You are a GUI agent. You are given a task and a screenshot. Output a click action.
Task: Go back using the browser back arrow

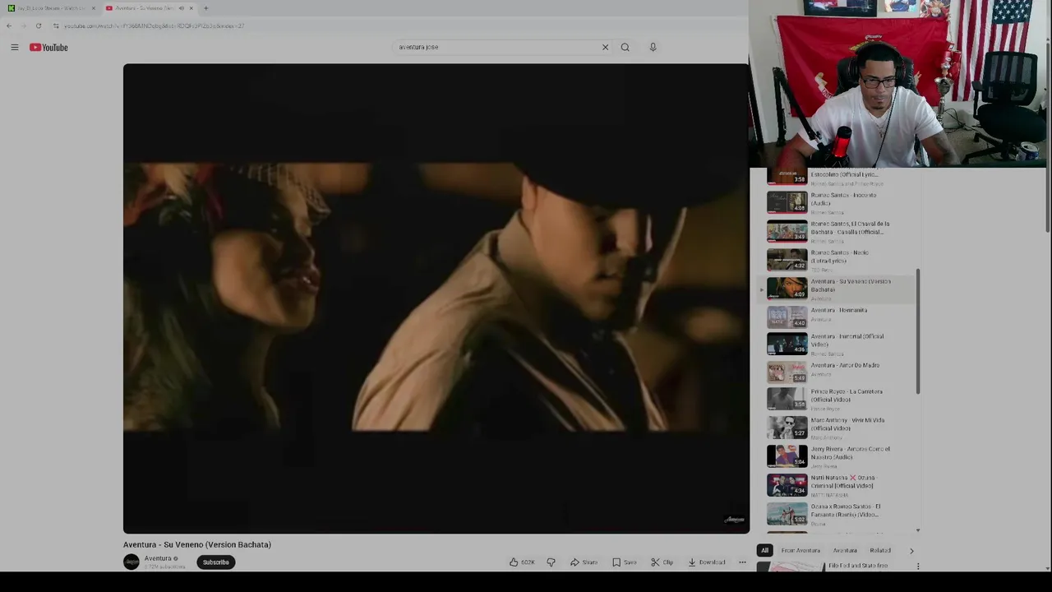[x=9, y=25]
